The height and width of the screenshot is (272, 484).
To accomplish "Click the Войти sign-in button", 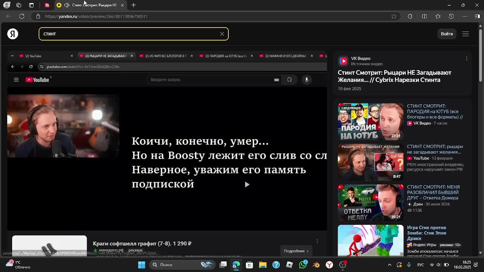I will coord(447,34).
